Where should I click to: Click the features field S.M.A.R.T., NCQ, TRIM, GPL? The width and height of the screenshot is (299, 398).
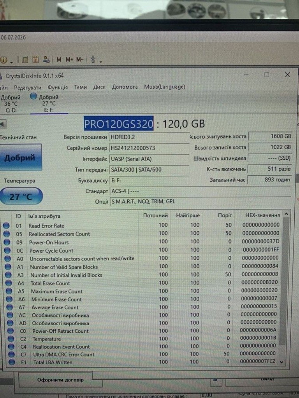coord(201,202)
